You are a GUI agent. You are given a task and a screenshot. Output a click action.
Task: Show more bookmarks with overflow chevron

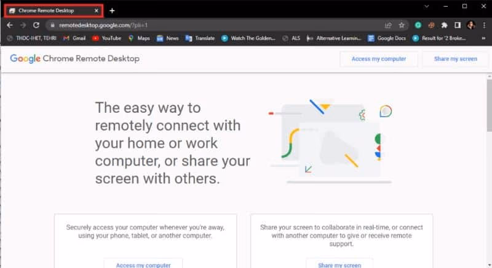(x=483, y=38)
